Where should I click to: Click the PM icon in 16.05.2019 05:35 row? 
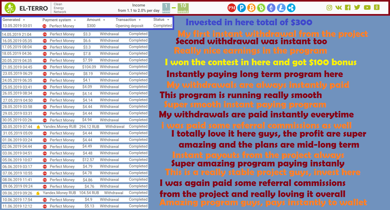point(45,41)
